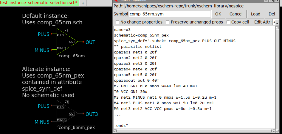Check the Copy cell option

click(x=228, y=22)
